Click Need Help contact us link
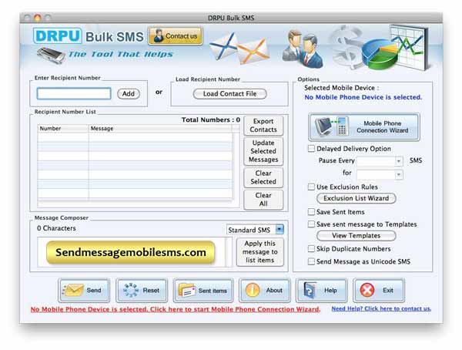This screenshot has height=350, width=462. click(381, 308)
